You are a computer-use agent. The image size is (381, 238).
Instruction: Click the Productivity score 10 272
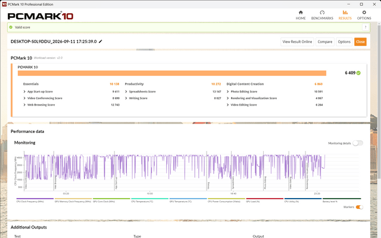point(216,84)
